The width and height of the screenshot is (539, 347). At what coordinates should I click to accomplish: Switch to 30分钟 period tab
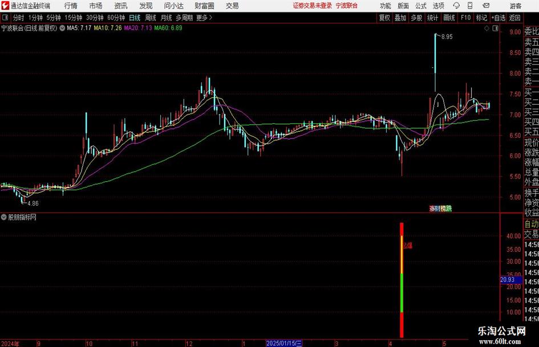(x=95, y=18)
